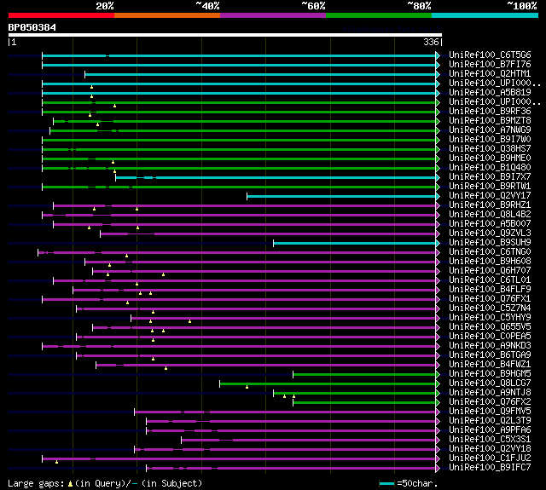Click the UniRef100_Q655V5 label
Screen dimensions: 546x490
click(490, 327)
